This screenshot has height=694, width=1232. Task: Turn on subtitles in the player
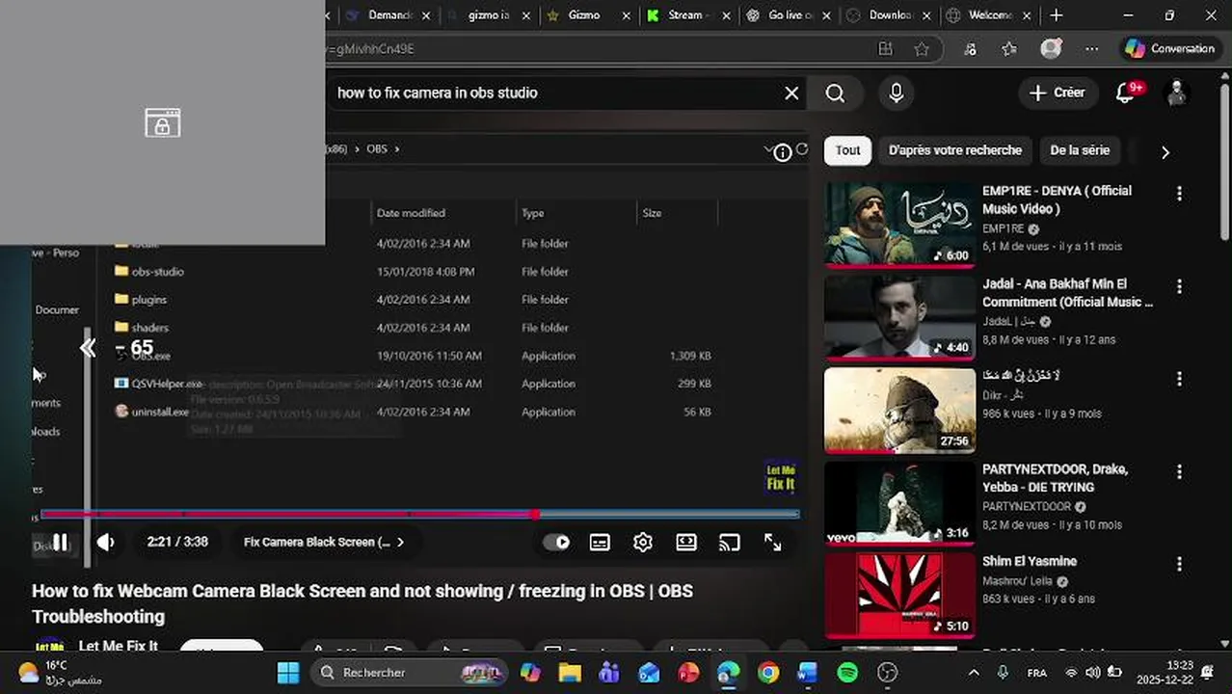(x=600, y=543)
